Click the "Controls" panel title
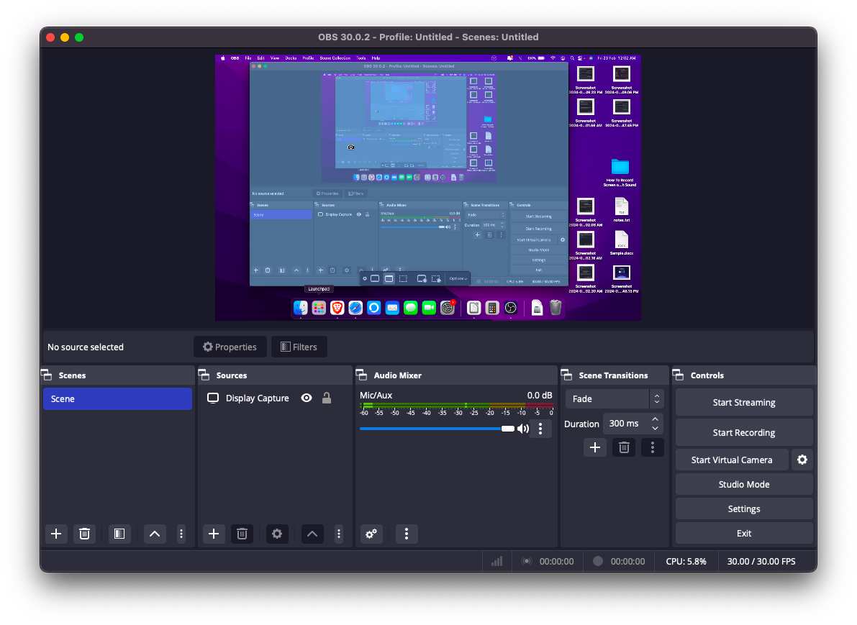The image size is (857, 625). tap(707, 375)
